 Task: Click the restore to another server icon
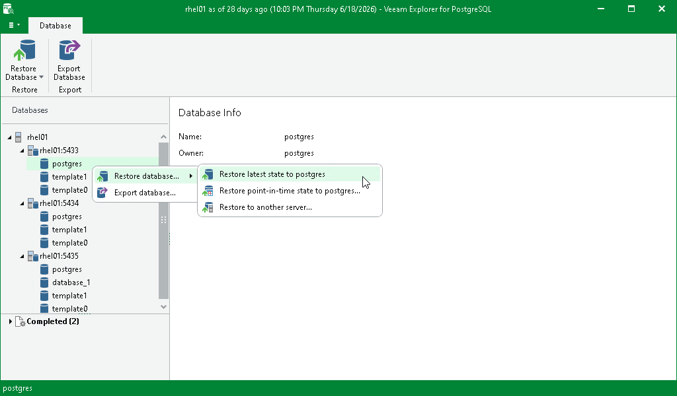208,207
